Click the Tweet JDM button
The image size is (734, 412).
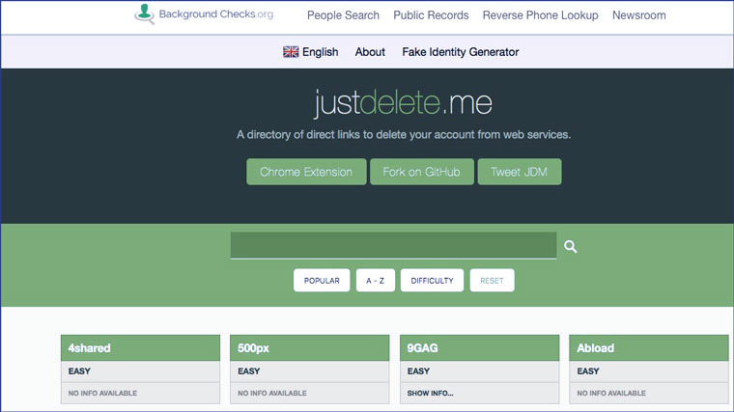(520, 172)
